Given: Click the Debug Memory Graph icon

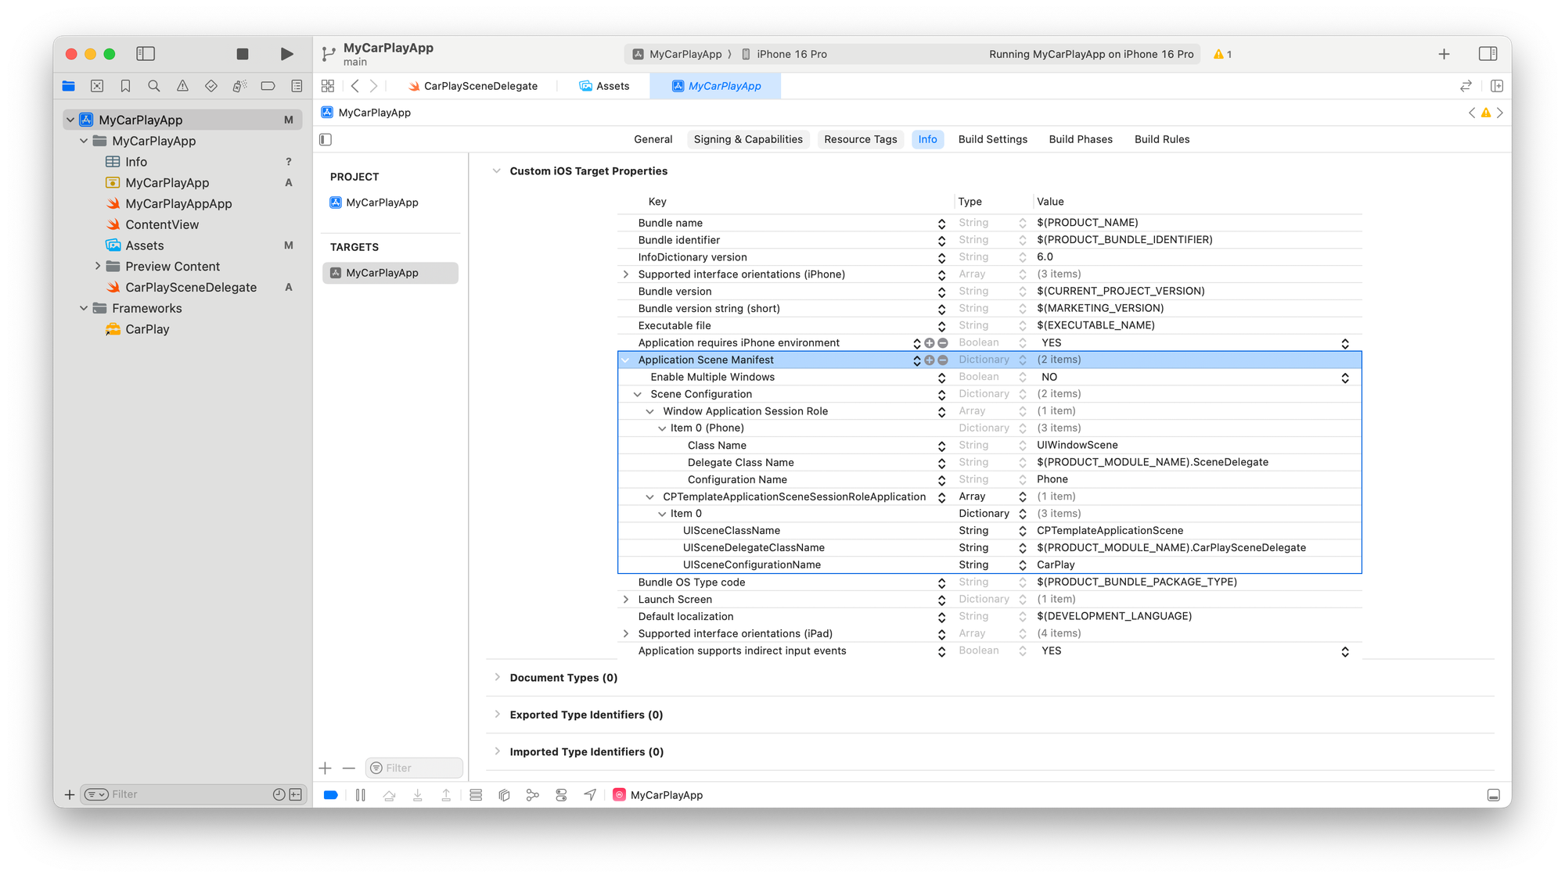Looking at the screenshot, I should (x=533, y=795).
